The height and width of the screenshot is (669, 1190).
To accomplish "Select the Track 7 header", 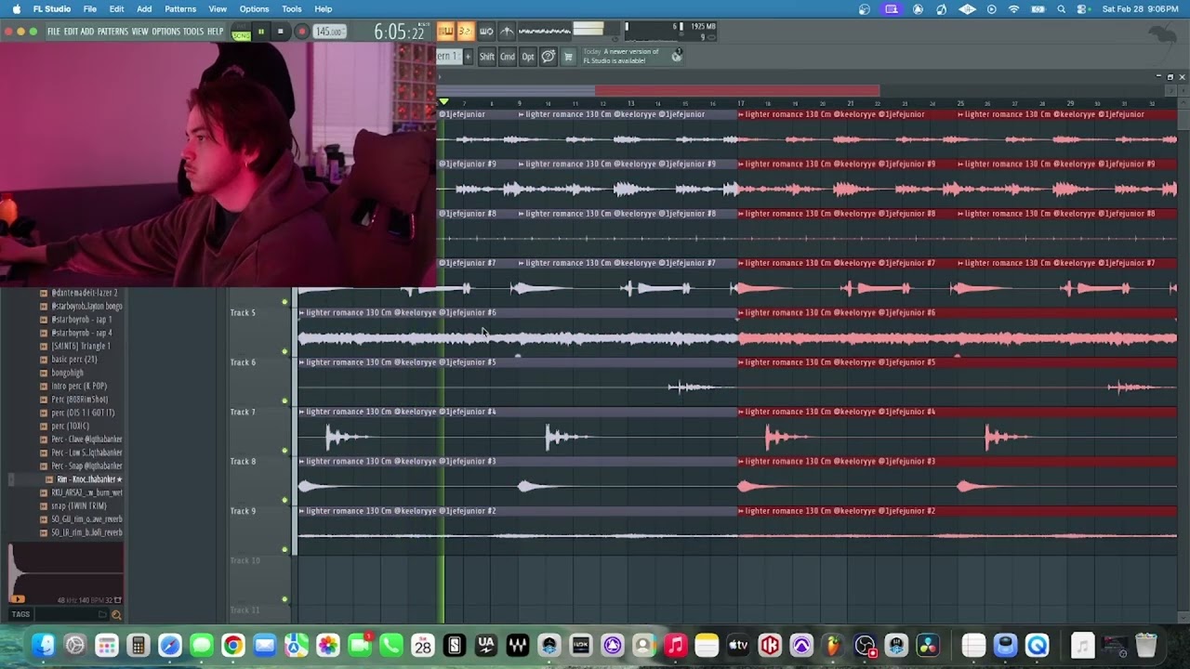I will [x=260, y=430].
